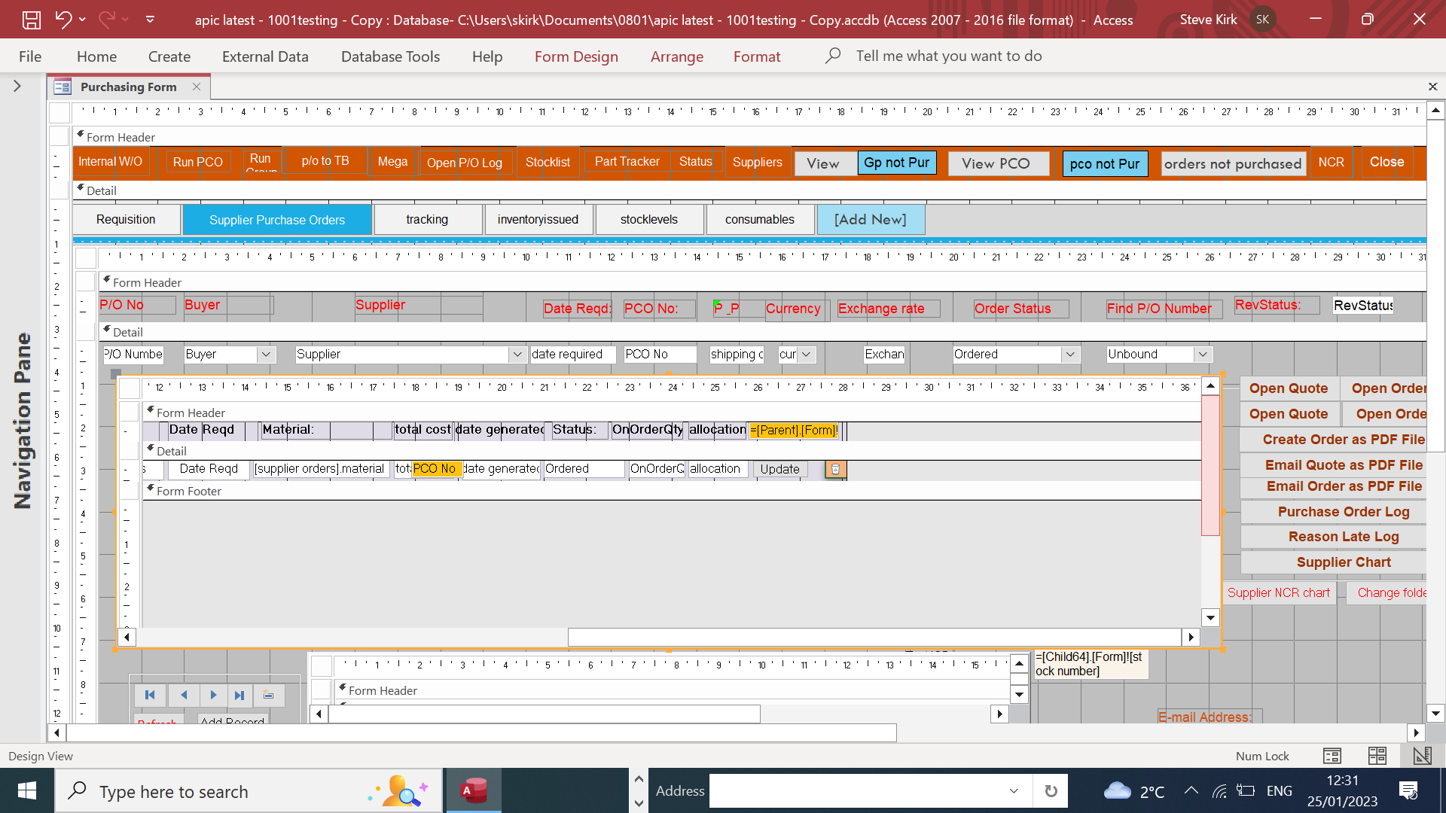The image size is (1446, 813).
Task: Click the Form Header section selector of the main form
Action: [x=59, y=136]
